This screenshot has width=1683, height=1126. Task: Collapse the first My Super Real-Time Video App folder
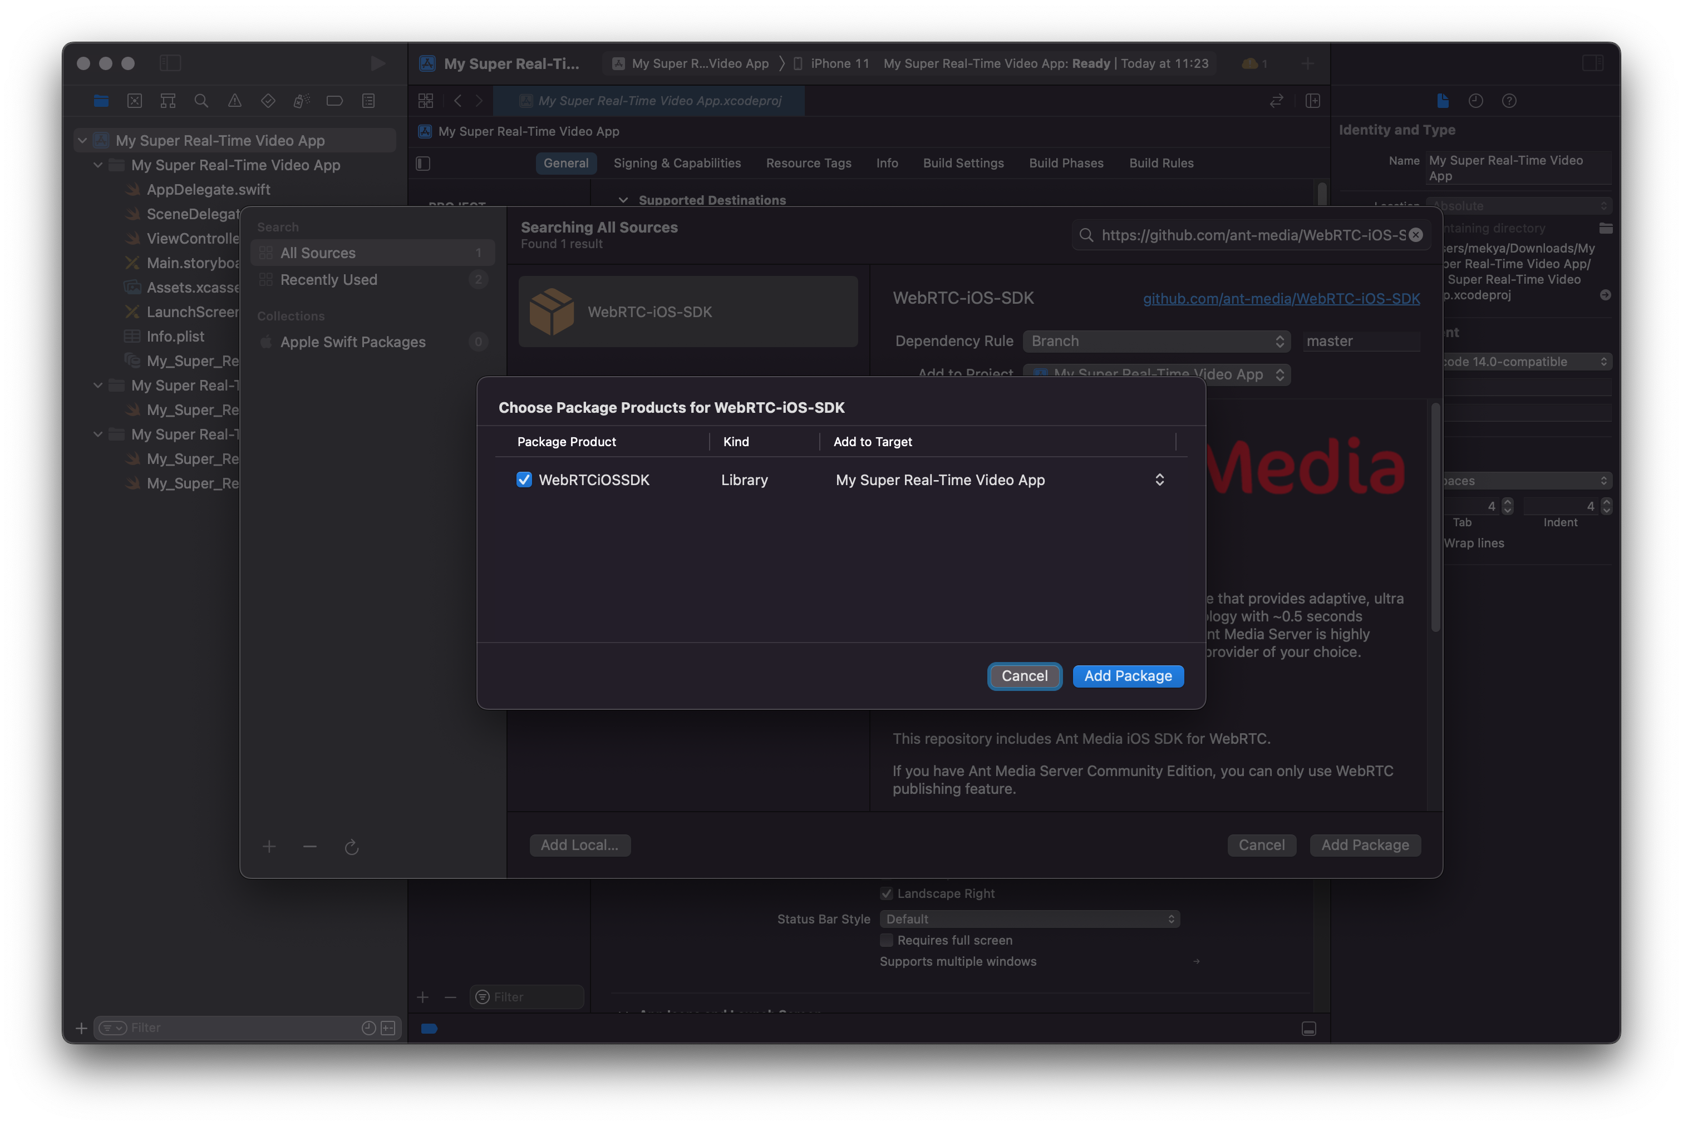99,165
